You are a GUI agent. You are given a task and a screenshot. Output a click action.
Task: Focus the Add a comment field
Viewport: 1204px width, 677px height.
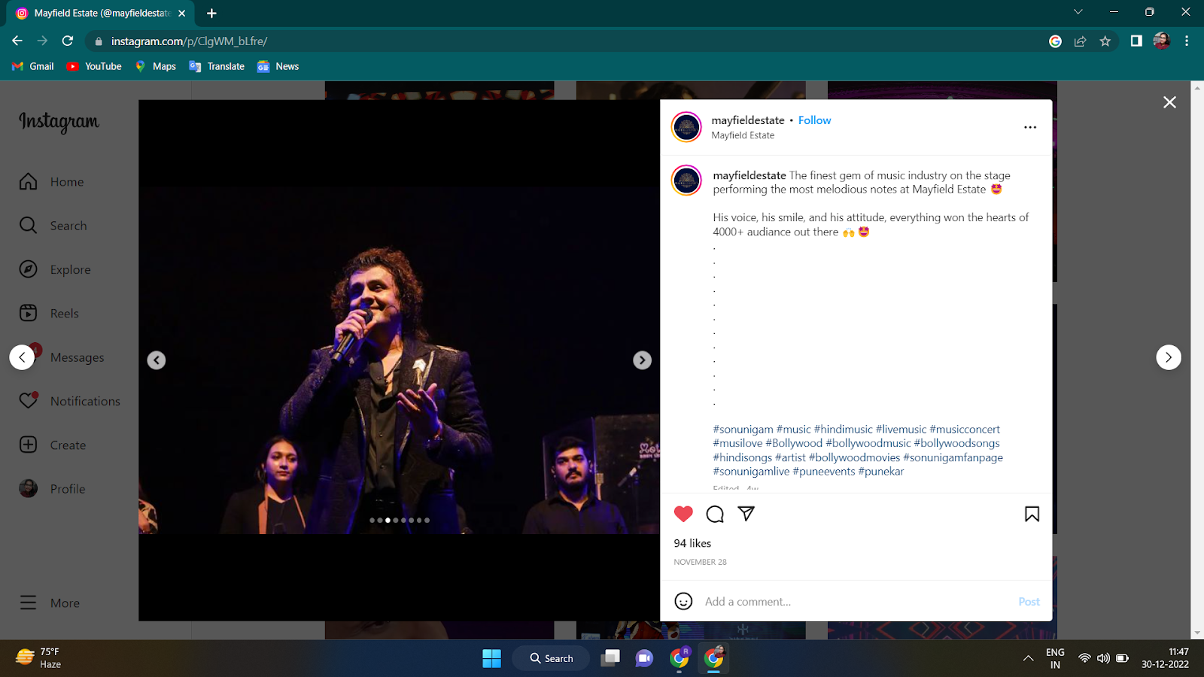(855, 602)
